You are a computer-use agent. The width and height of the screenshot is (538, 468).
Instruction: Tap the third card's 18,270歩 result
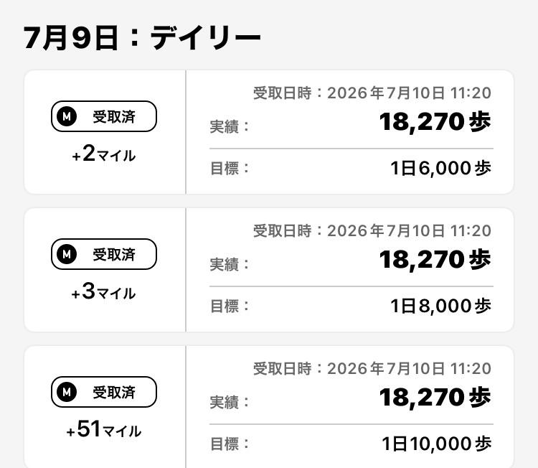pyautogui.click(x=435, y=397)
